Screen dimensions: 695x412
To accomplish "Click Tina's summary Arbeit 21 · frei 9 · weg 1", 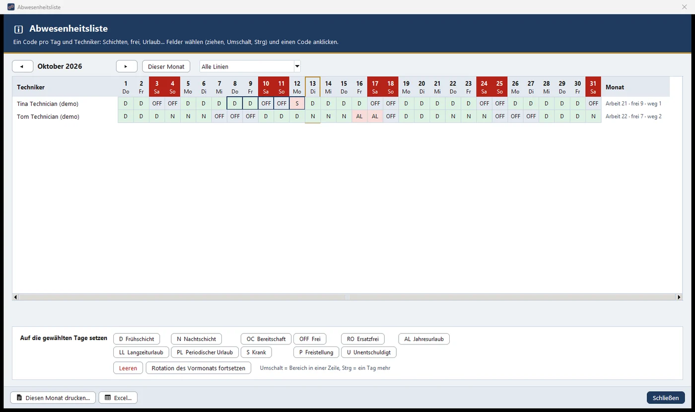I will click(x=633, y=104).
